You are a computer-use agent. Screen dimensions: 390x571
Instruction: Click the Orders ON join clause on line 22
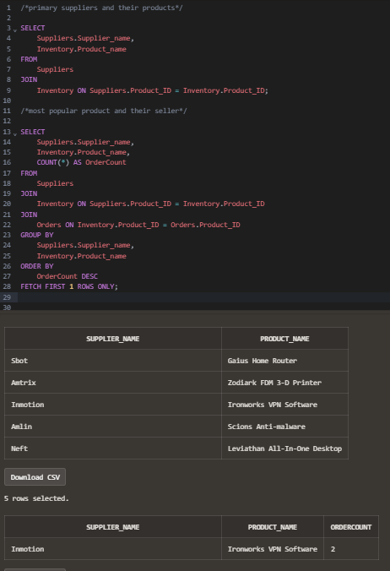[138, 225]
